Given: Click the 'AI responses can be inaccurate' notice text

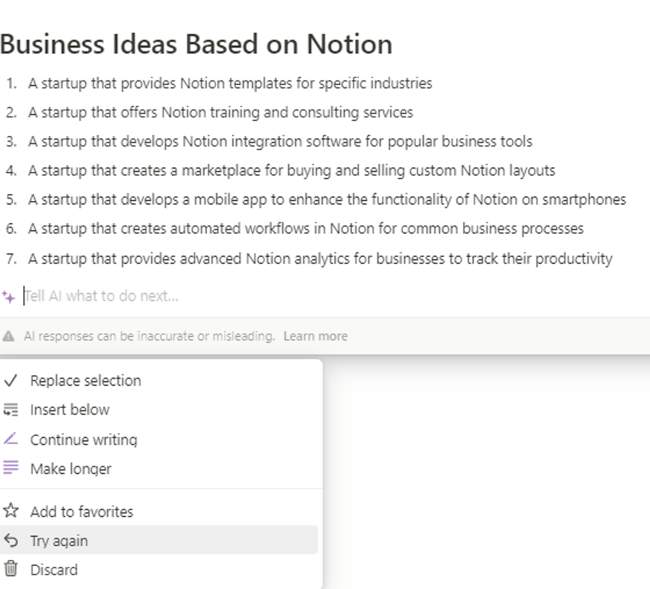Looking at the screenshot, I should click(x=149, y=336).
